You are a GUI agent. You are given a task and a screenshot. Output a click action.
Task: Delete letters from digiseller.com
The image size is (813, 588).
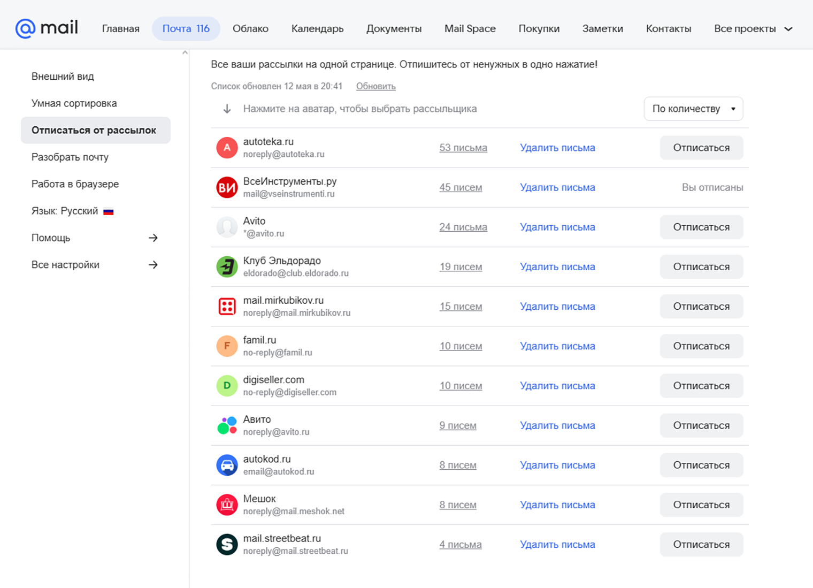(x=557, y=386)
